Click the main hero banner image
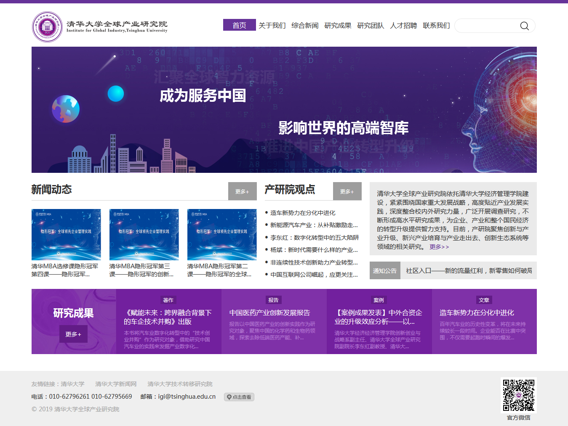Screen dimensions: 568x426 [284, 110]
